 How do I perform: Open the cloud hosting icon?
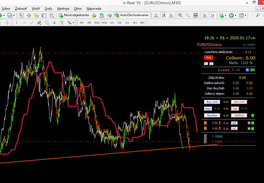click(102, 15)
